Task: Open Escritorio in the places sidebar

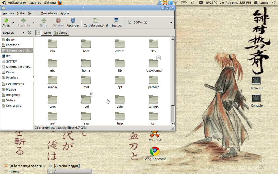Action: click(x=17, y=45)
